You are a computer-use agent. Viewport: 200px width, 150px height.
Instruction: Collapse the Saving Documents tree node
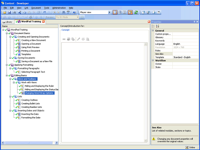click(x=10, y=58)
